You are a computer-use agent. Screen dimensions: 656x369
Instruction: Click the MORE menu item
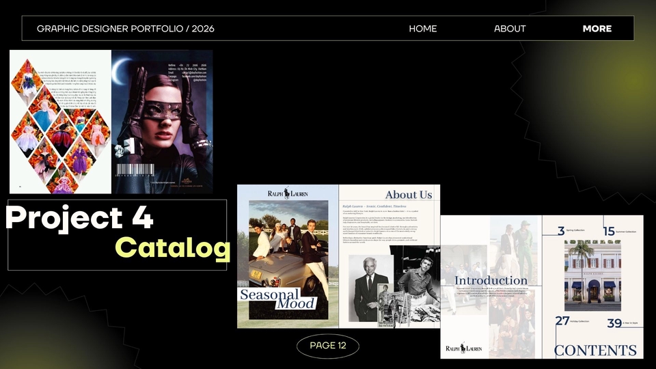[597, 29]
